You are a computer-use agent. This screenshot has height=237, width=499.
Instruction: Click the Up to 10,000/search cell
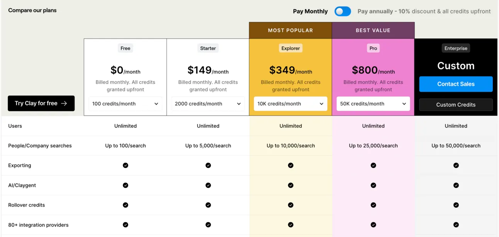pos(291,146)
